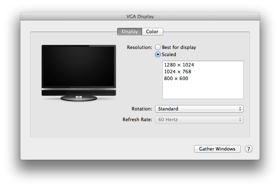Open the Rotation dropdown showing Standard

tap(199, 109)
